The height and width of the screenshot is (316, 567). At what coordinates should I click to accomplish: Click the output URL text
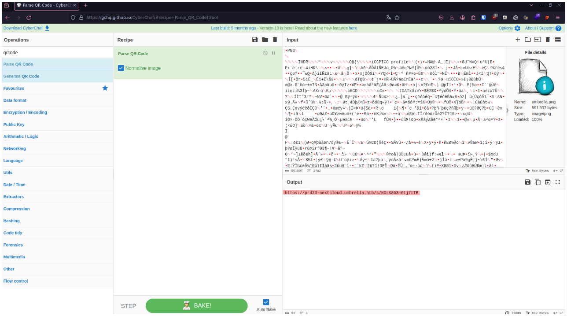351,193
